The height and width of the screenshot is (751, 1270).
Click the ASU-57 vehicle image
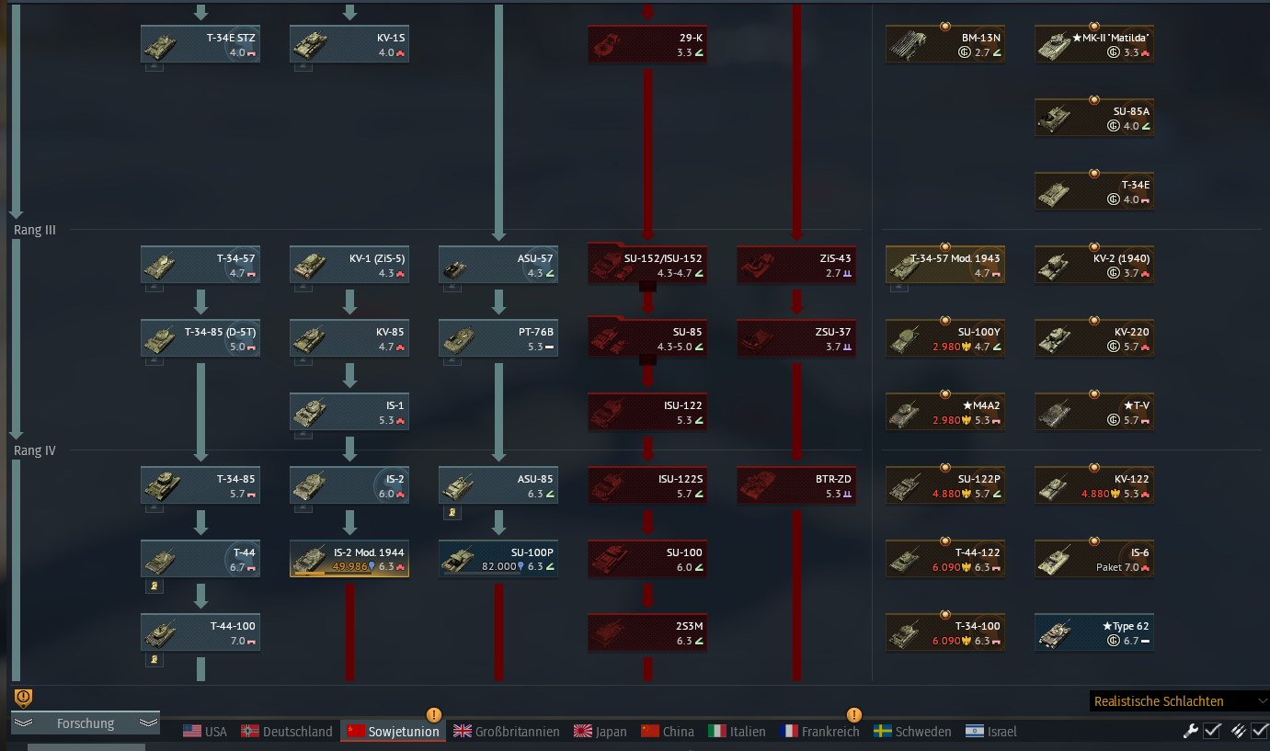(x=457, y=267)
